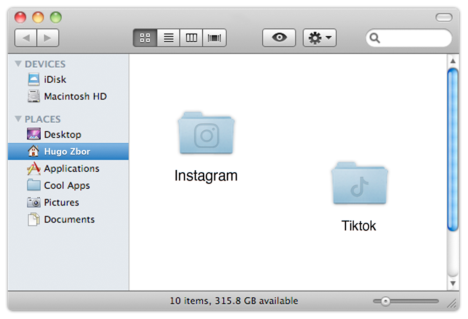This screenshot has height=319, width=468.
Task: Open the gear Action menu
Action: click(x=319, y=38)
